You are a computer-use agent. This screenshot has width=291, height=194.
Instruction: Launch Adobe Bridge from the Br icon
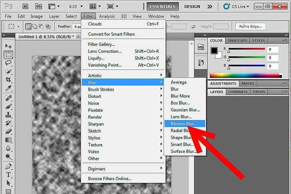25,6
